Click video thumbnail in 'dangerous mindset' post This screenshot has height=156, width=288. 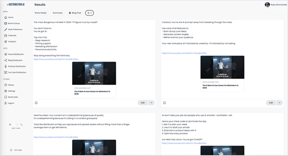pyautogui.click(x=94, y=73)
